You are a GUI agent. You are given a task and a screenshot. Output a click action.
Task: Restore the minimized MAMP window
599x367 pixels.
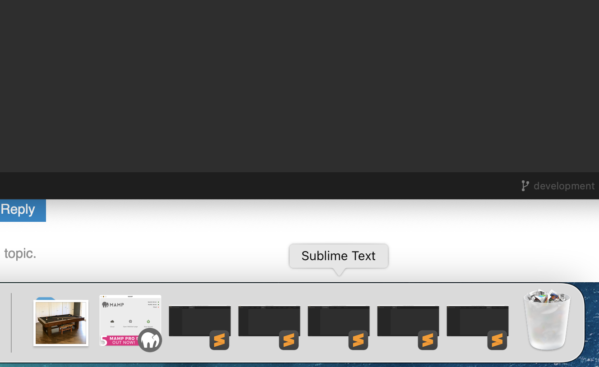130,321
